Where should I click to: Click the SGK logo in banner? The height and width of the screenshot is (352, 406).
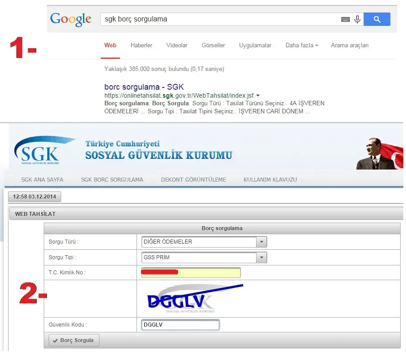[x=40, y=152]
